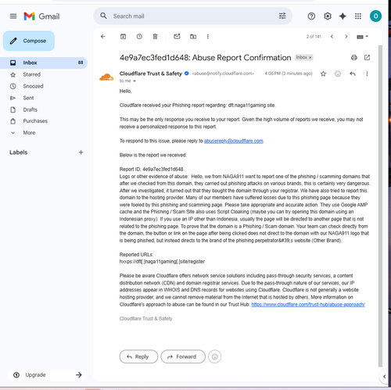Screen dimensions: 391x390
Task: Mark the email as unread
Action: (x=177, y=37)
